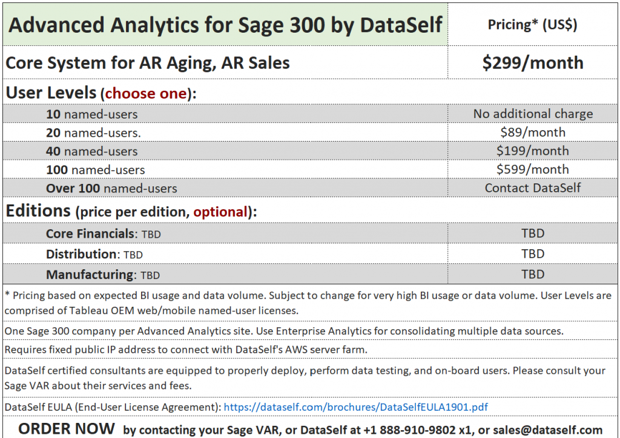
Task: Open the DataSelf EULA PDF link
Action: pos(355,407)
